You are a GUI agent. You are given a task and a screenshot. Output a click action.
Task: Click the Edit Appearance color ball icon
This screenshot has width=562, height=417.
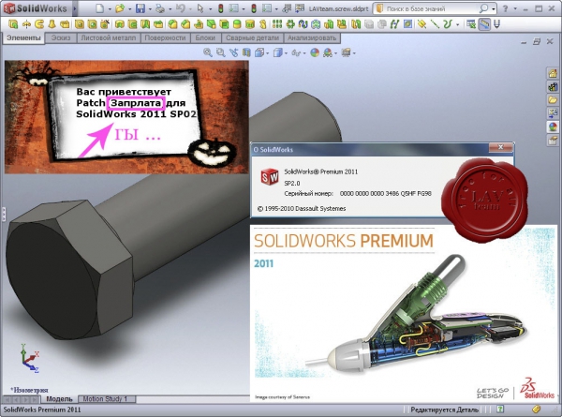315,52
